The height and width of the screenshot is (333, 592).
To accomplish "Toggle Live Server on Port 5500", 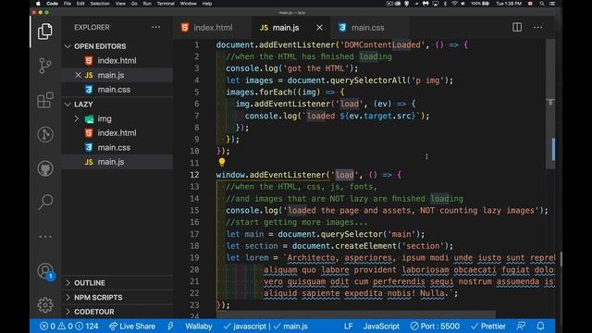I will (x=435, y=327).
